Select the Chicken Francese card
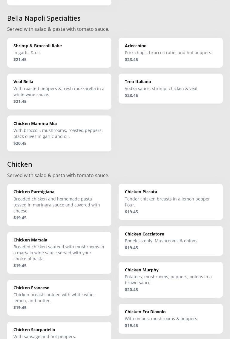 tap(59, 297)
